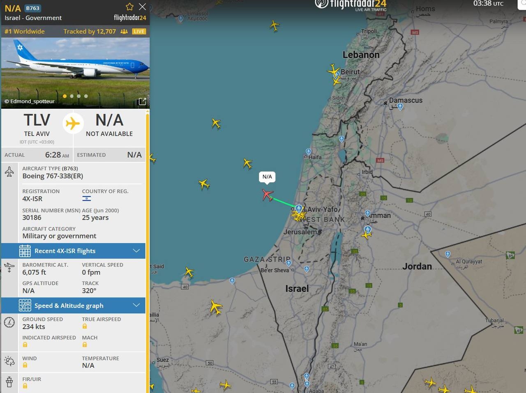Click the red selected aircraft on map
Screen dimensions: 526x393
[268, 195]
